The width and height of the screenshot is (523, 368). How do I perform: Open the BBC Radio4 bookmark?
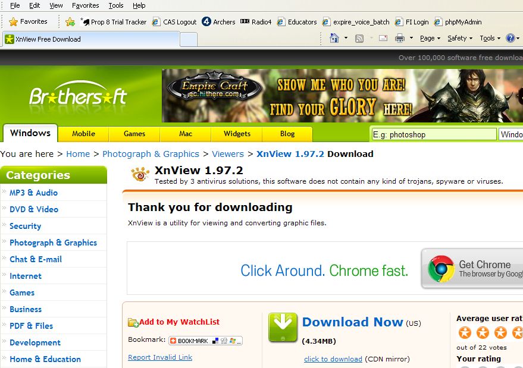pyautogui.click(x=256, y=22)
